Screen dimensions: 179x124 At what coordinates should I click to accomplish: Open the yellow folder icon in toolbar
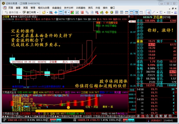(x=44, y=12)
